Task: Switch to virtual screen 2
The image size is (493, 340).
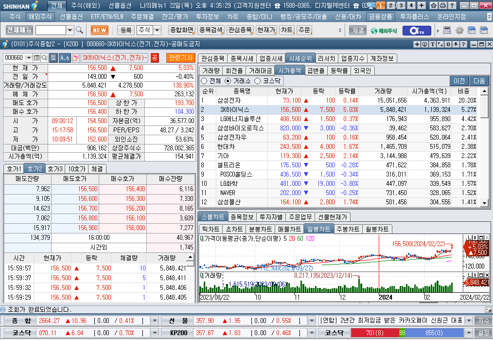Action: click(x=391, y=5)
